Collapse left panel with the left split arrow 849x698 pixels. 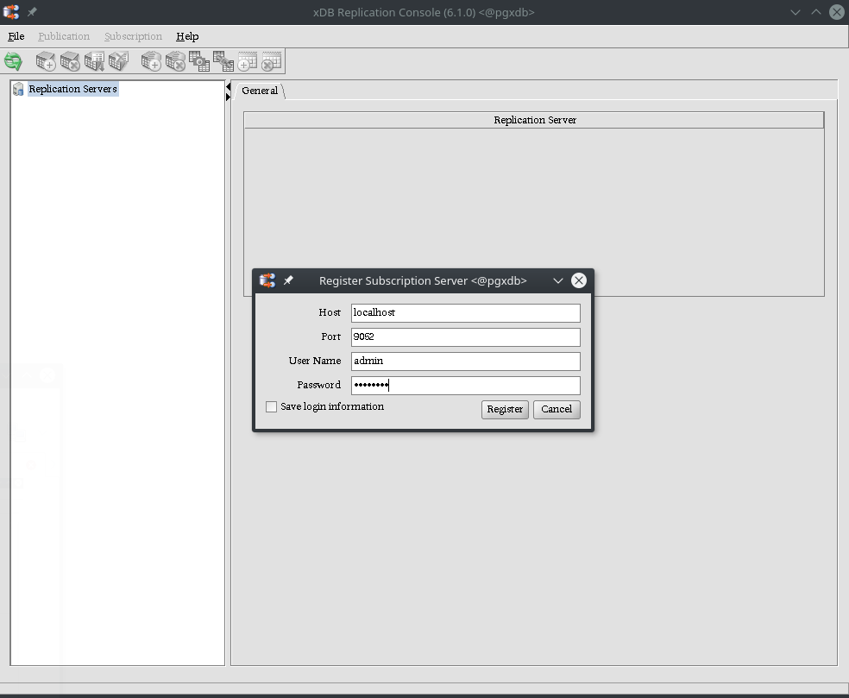(228, 88)
